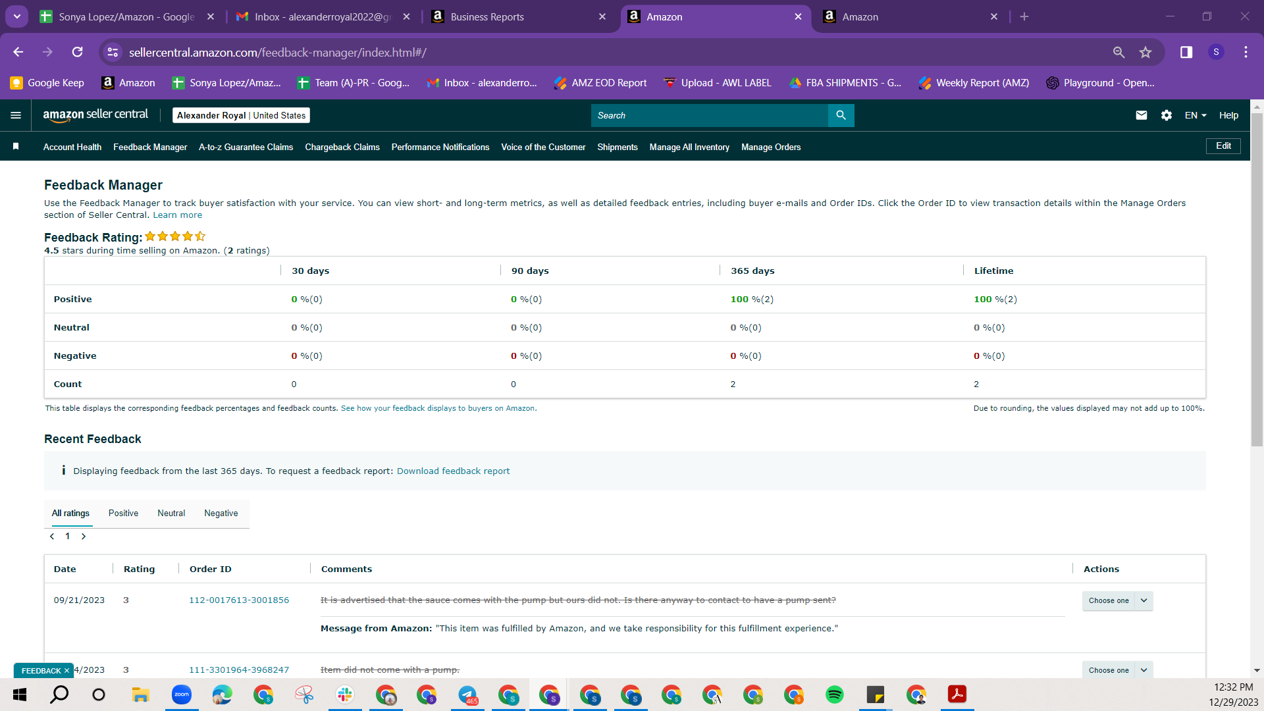
Task: Open Performance Notifications
Action: click(440, 147)
